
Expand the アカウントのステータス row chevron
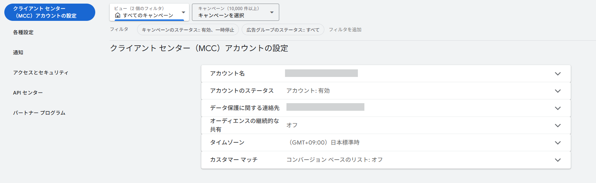(x=557, y=91)
